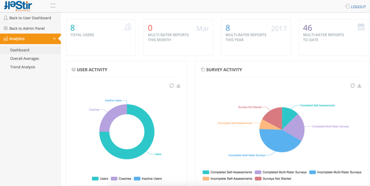Click the calendar icon in reports to date card
The height and width of the screenshot is (186, 370).
pos(361,27)
